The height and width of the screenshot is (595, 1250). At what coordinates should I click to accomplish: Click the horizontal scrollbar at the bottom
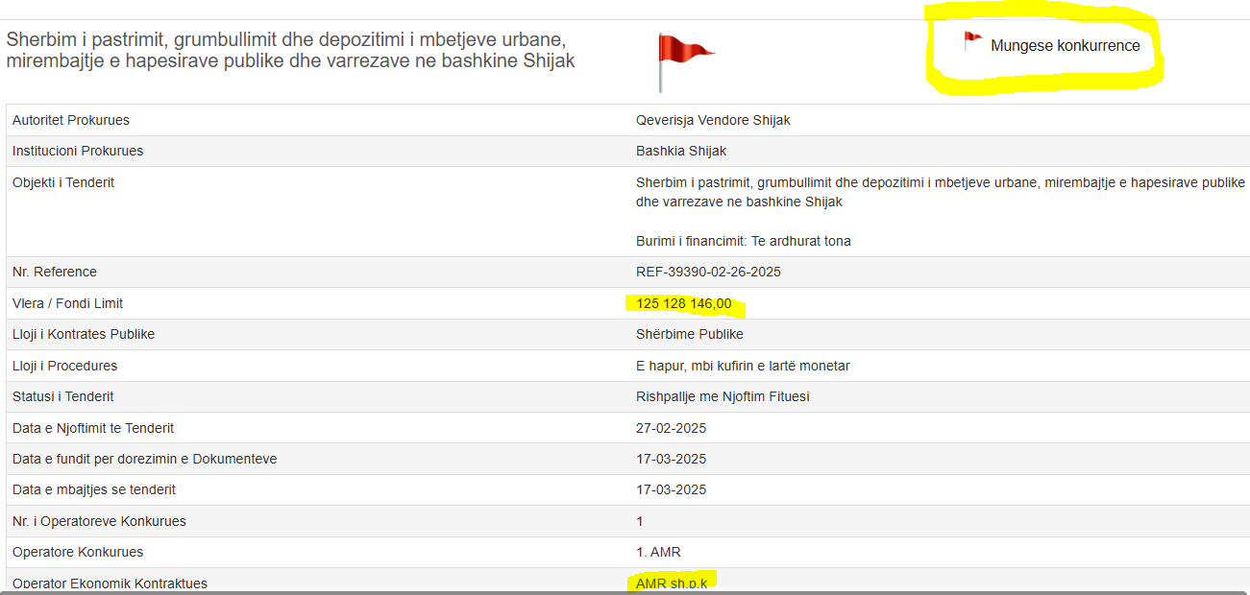pyautogui.click(x=625, y=592)
